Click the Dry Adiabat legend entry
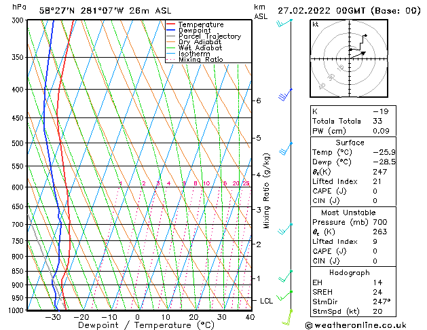427x330 pixels. 193,42
